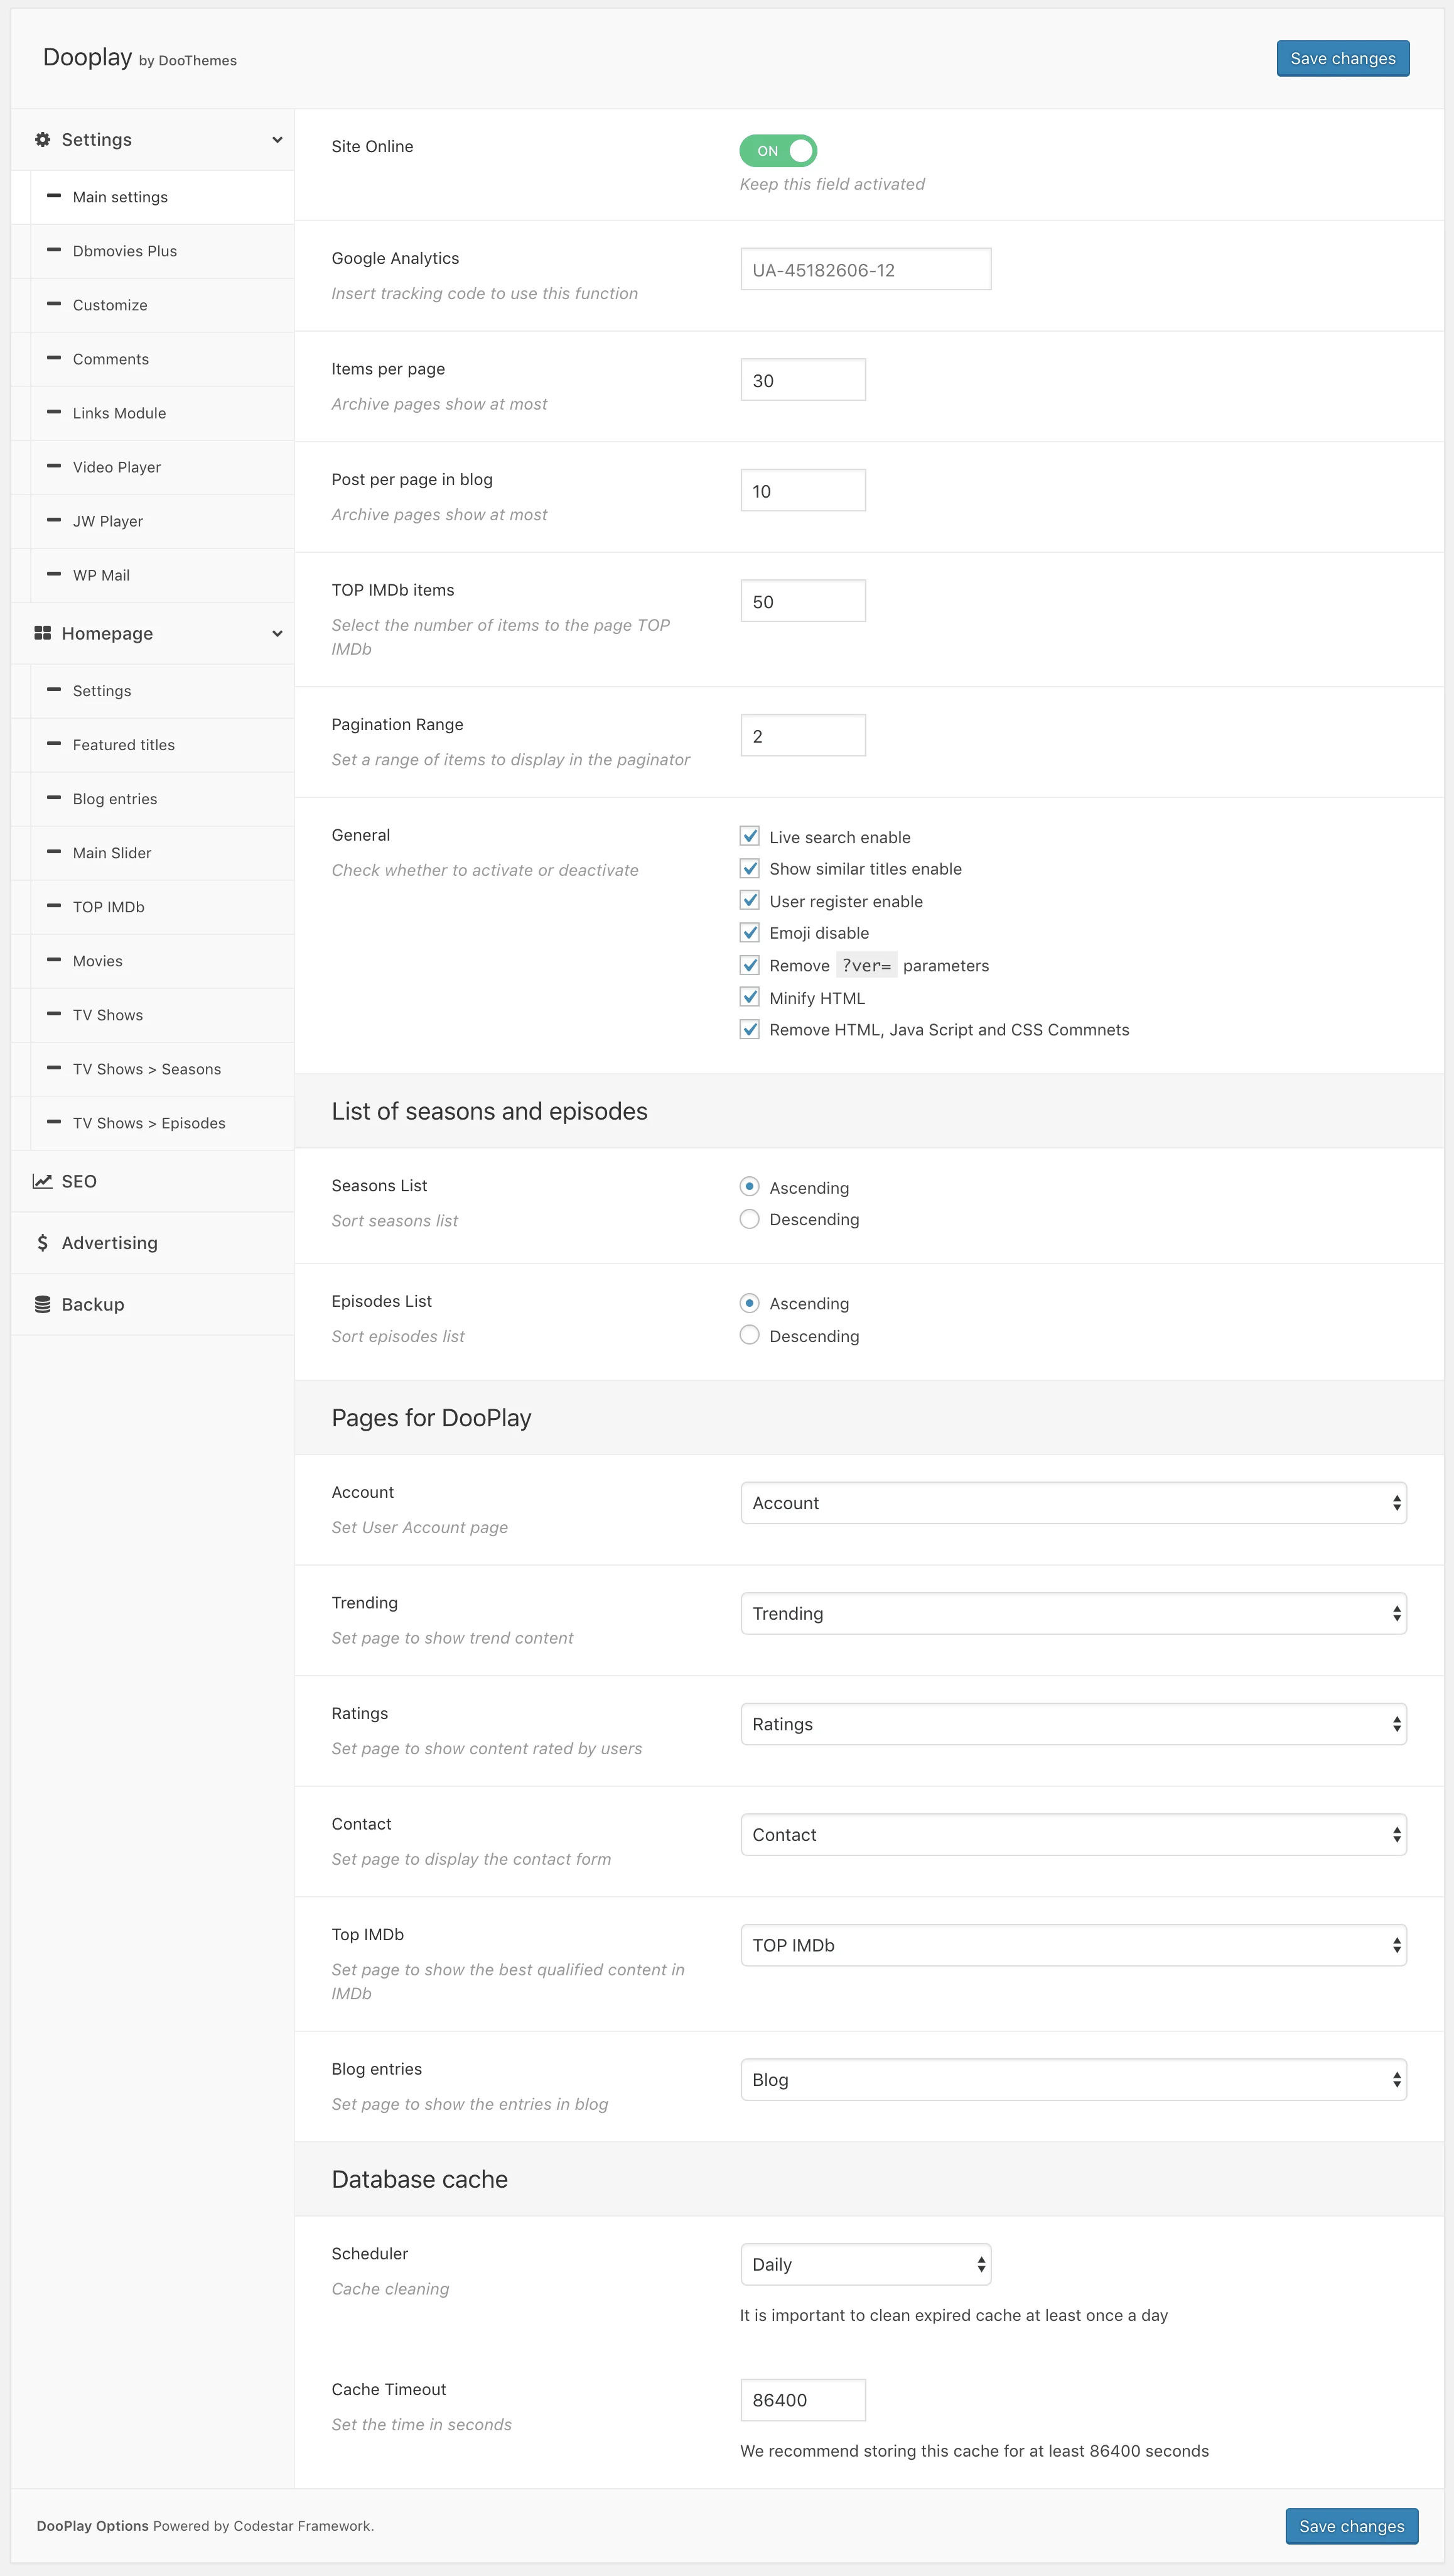This screenshot has height=2576, width=1454.
Task: Click dash icon beside Main Slider
Action: tap(54, 852)
